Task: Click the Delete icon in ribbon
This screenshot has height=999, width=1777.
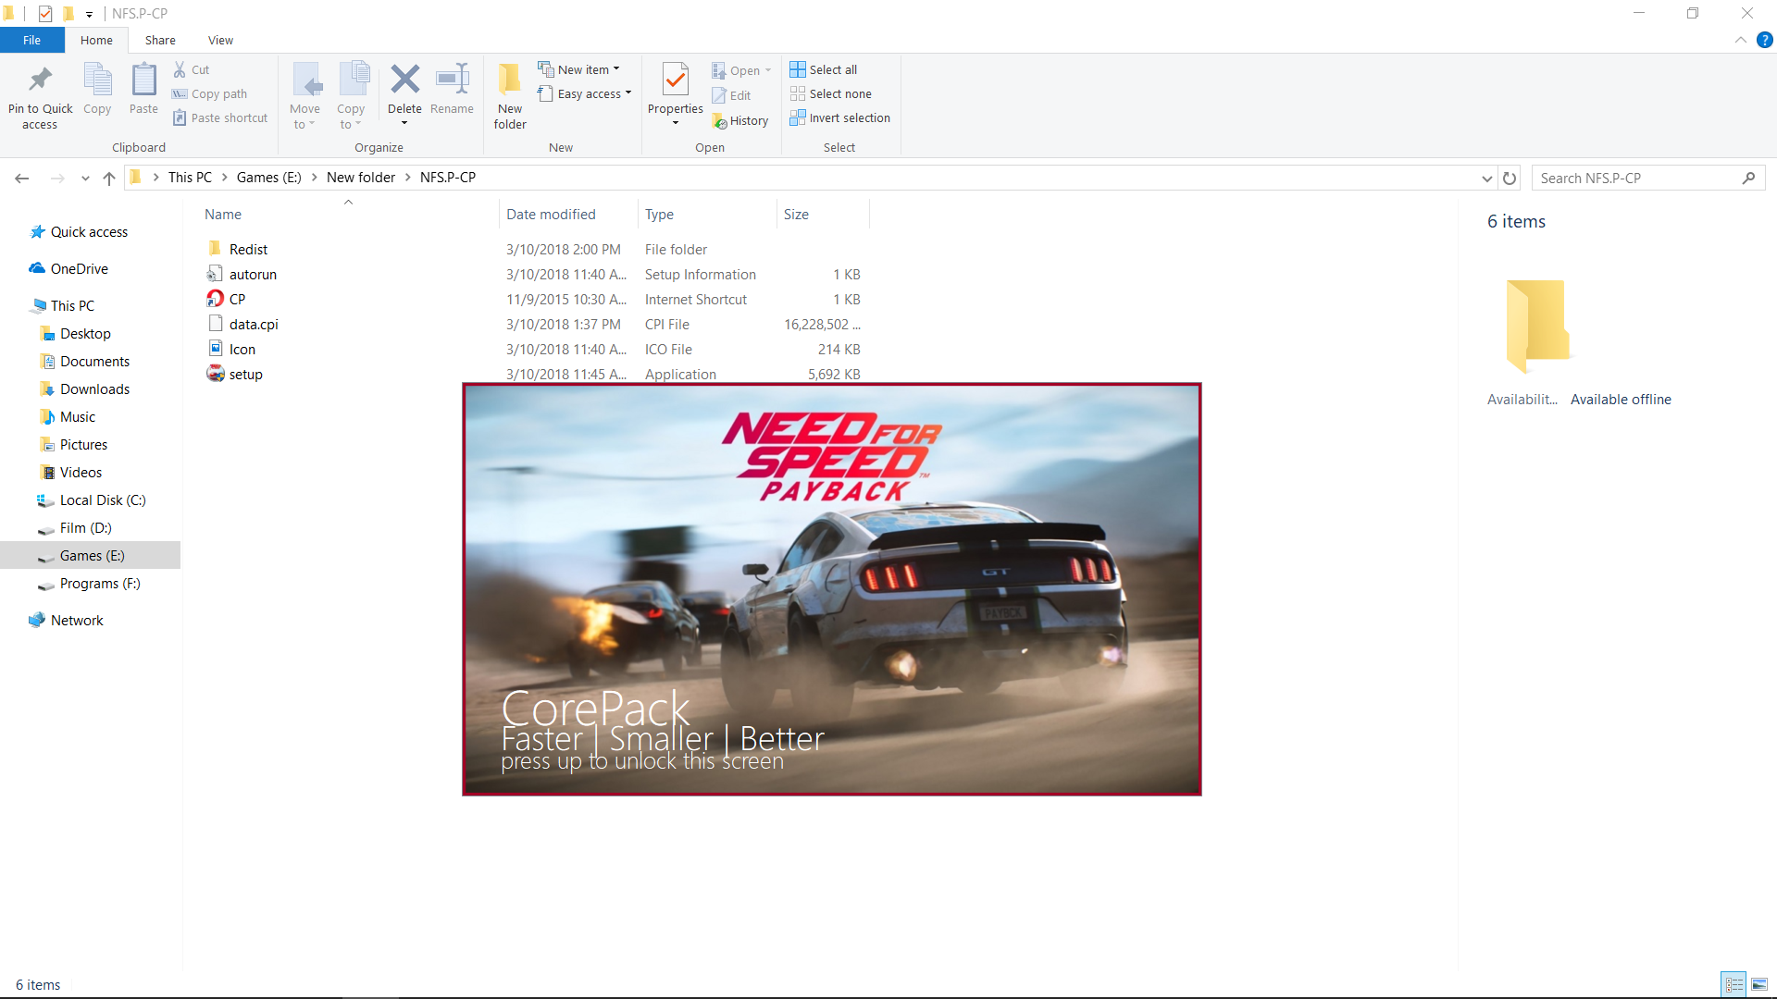Action: point(404,81)
